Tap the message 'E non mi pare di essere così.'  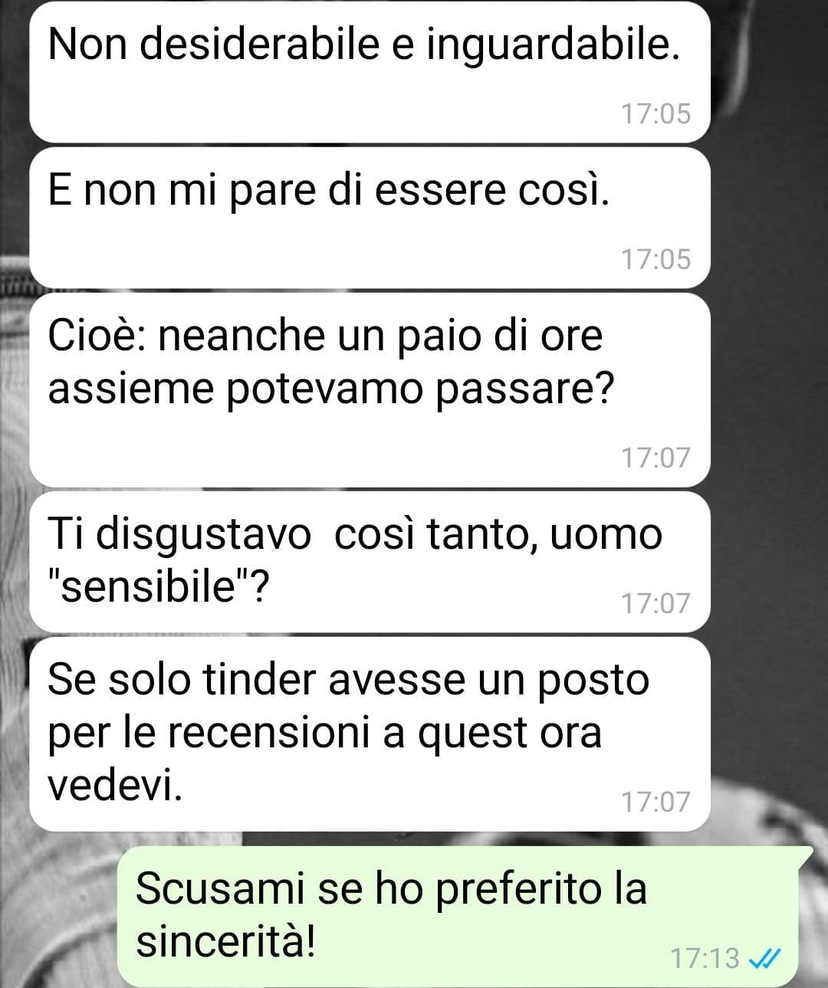(x=370, y=218)
